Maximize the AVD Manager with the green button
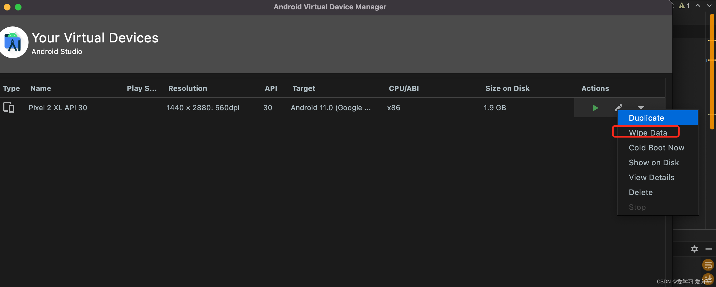 click(18, 7)
